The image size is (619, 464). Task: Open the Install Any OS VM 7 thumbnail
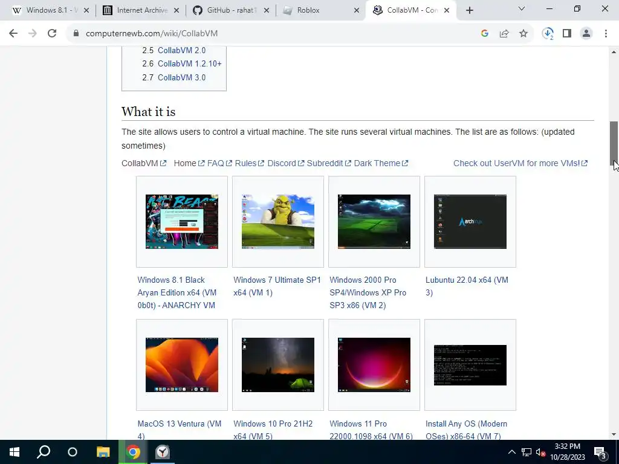tap(470, 365)
